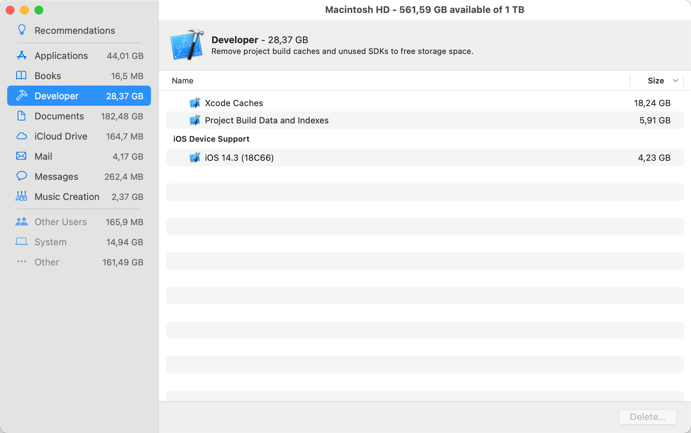691x433 pixels.
Task: Minimize window with the yellow button
Action: (24, 10)
